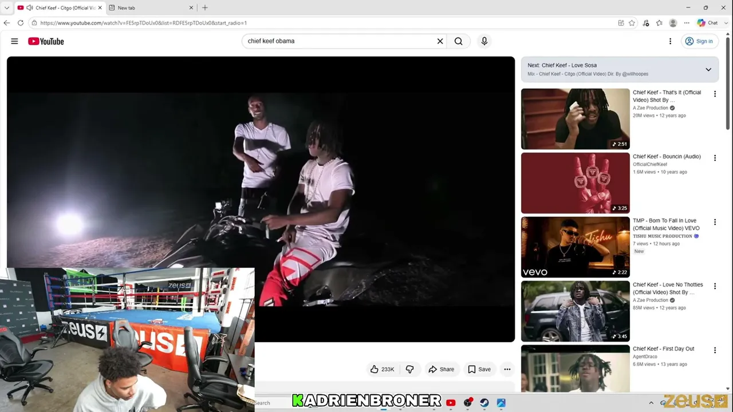
Task: Open the YouTube guide hamburger menu
Action: point(14,41)
